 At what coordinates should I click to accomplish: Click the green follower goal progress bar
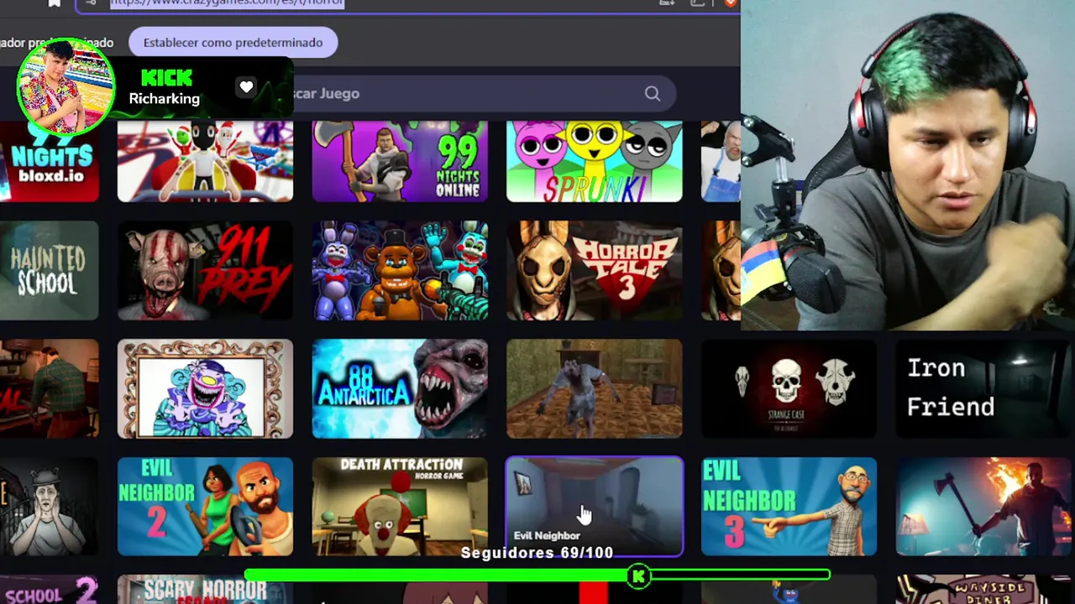pos(537,575)
